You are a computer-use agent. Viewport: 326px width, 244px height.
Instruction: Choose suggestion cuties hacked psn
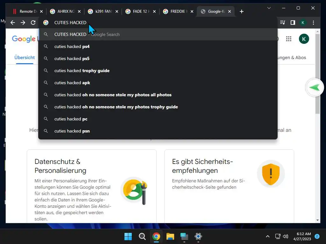[158, 131]
